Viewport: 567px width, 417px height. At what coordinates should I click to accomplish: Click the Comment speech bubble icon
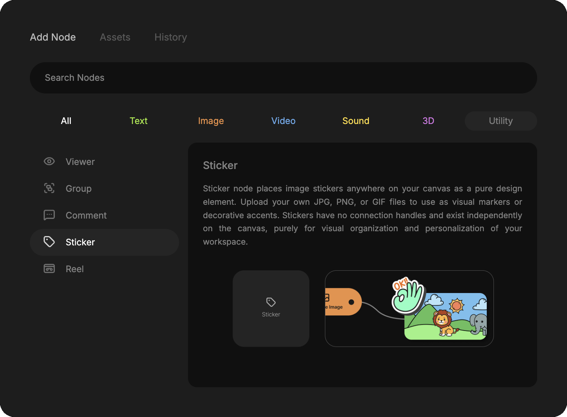click(x=49, y=215)
